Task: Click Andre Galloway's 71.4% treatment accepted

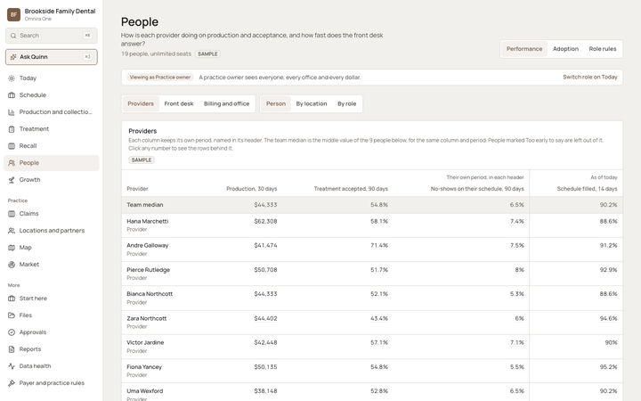Action: [379, 246]
